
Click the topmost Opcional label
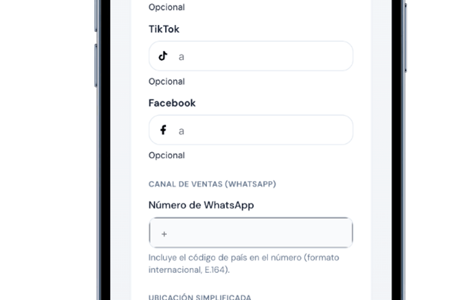(x=166, y=7)
